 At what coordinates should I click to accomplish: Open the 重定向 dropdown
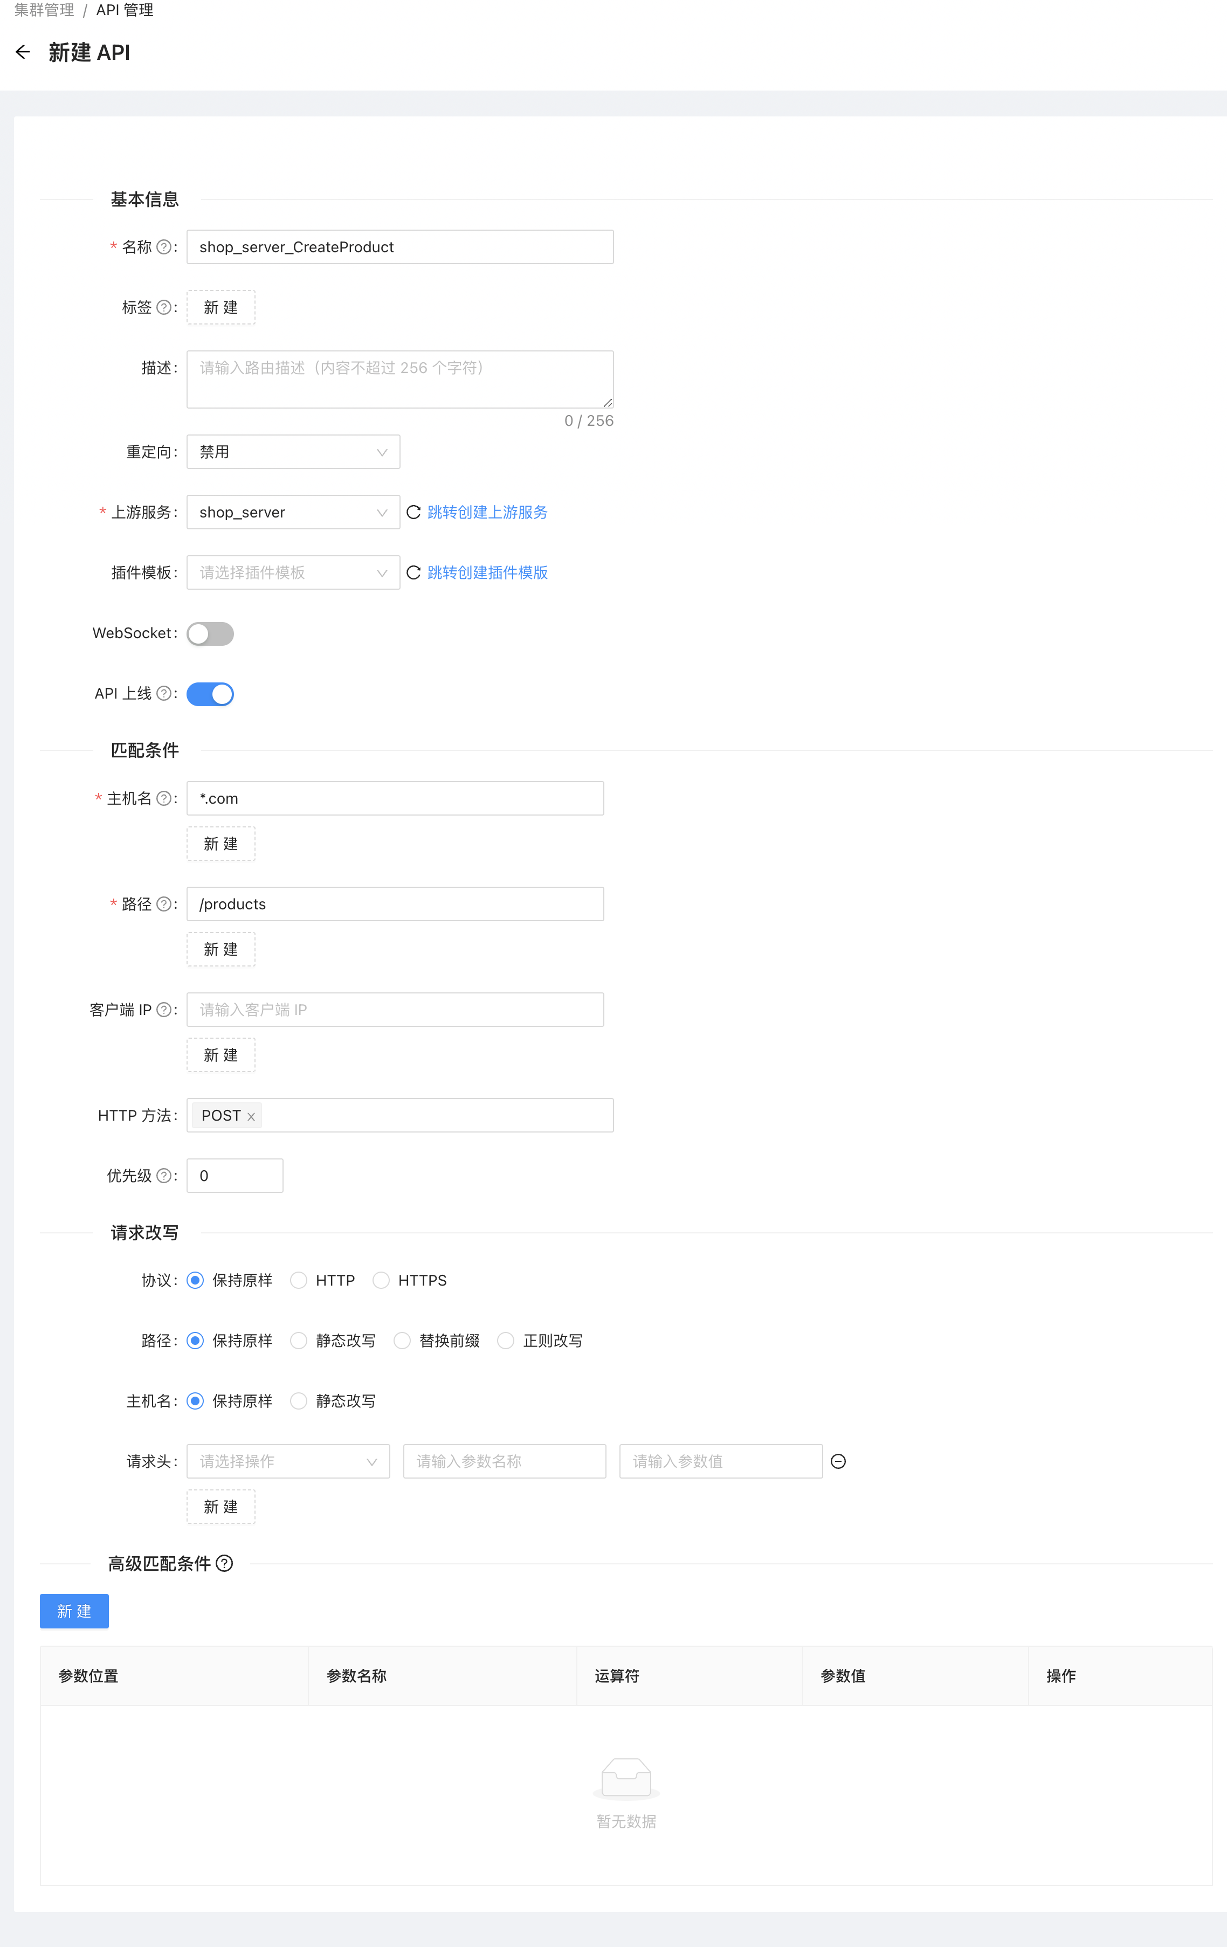(x=294, y=452)
